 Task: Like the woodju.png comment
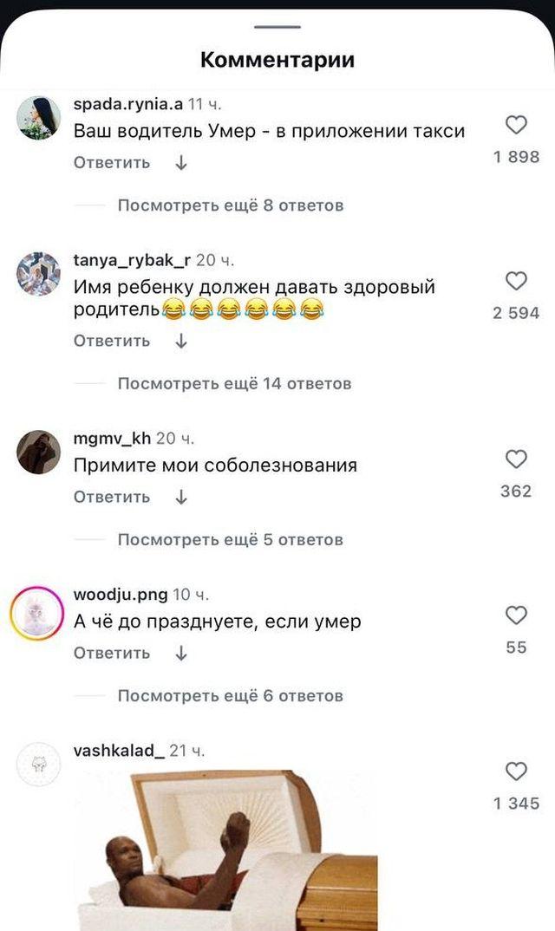(516, 615)
